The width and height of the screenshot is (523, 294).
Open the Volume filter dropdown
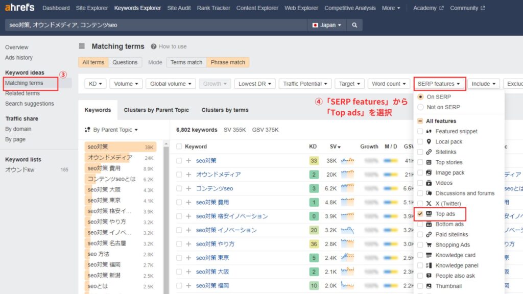click(126, 84)
